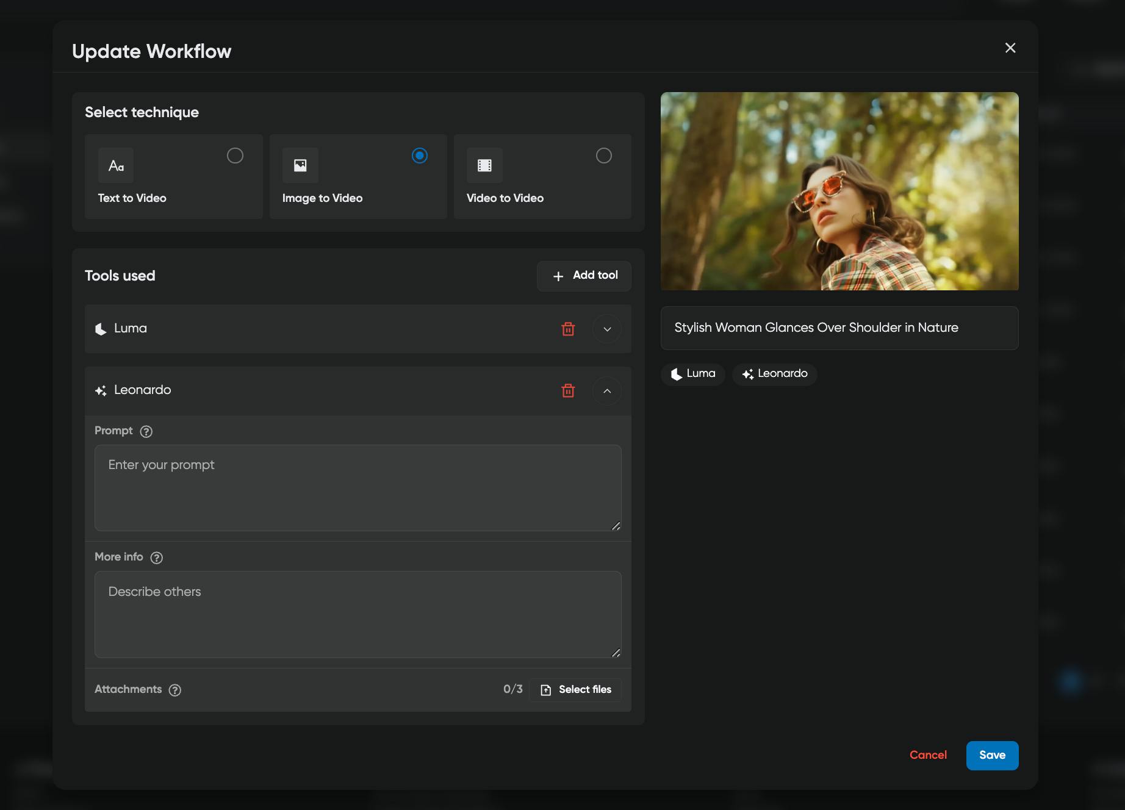Select the Text to Video radio button

235,156
